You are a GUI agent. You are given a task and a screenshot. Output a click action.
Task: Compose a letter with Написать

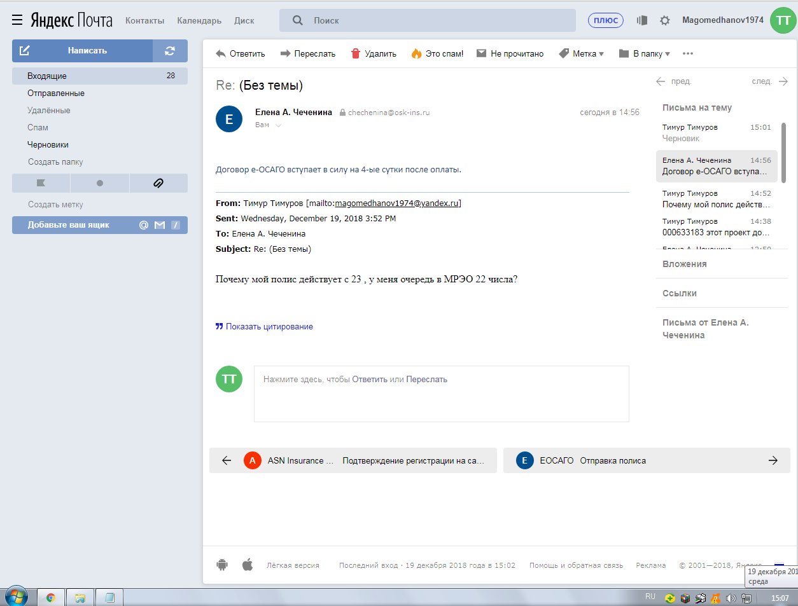82,51
